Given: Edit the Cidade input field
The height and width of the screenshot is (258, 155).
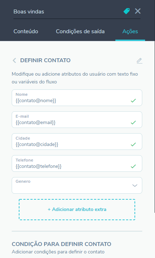Looking at the screenshot, I should point(77,141).
